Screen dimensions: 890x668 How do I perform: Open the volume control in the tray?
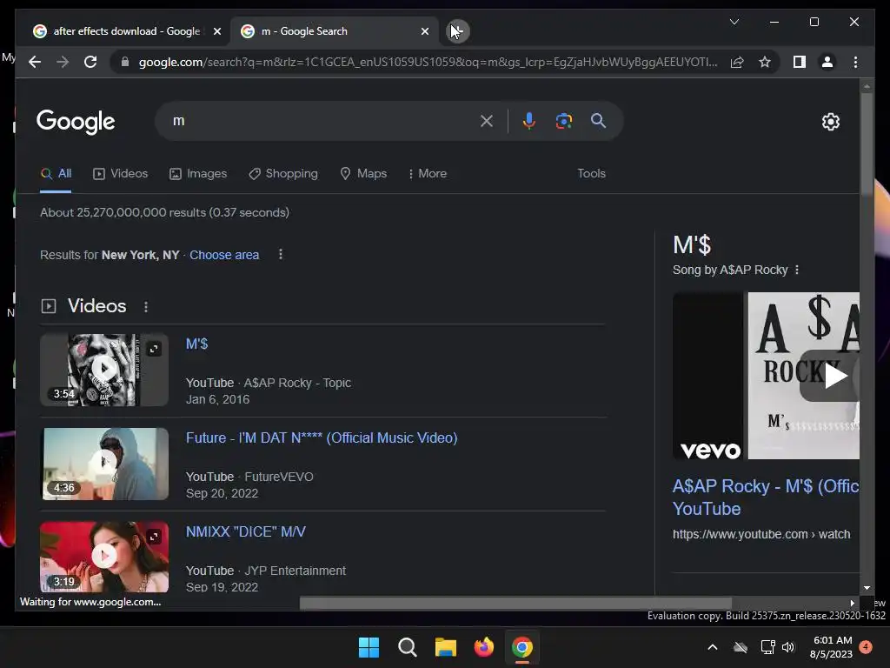pyautogui.click(x=788, y=647)
